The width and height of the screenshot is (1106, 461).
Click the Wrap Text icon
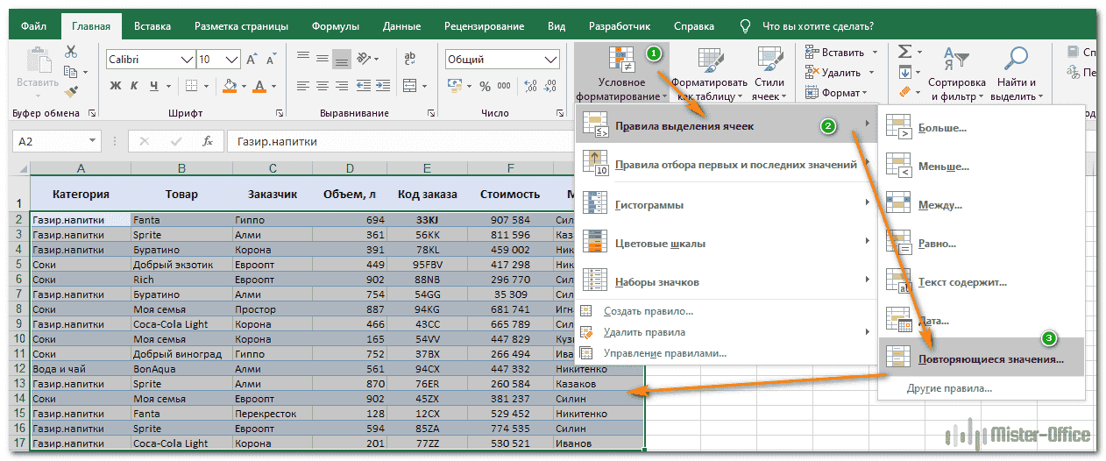tap(409, 60)
